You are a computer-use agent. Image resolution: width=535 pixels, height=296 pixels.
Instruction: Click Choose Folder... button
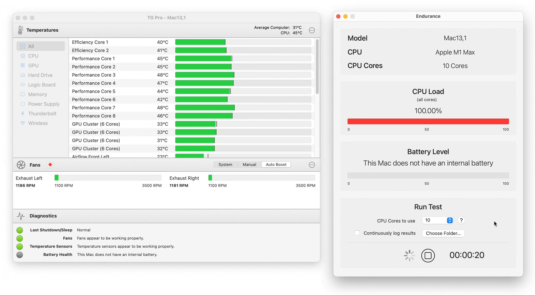443,233
